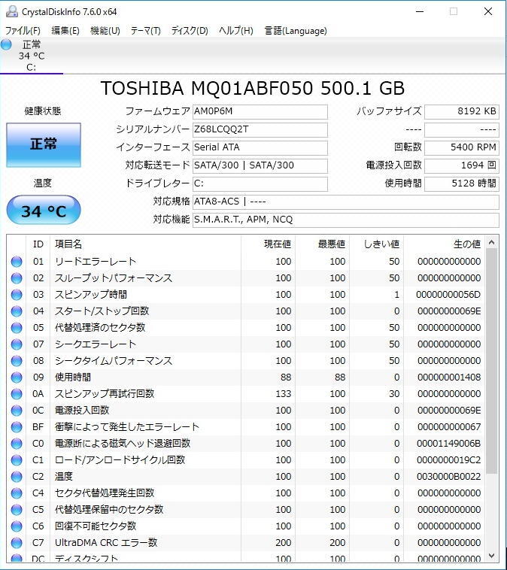507x570 pixels.
Task: Open the ディスク(D) menu
Action: tap(190, 31)
